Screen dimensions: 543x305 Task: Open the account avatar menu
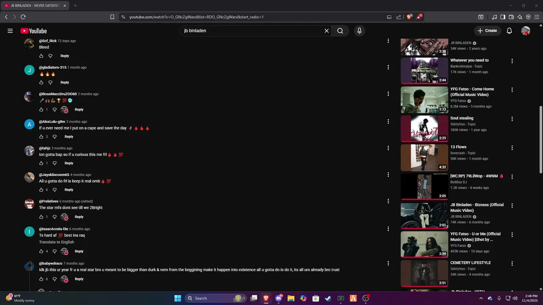526,31
